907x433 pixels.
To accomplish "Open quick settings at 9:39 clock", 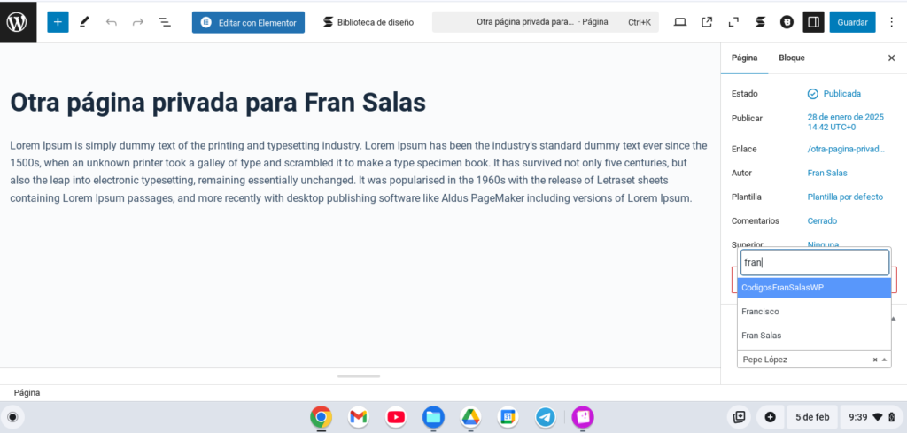I will coord(872,417).
